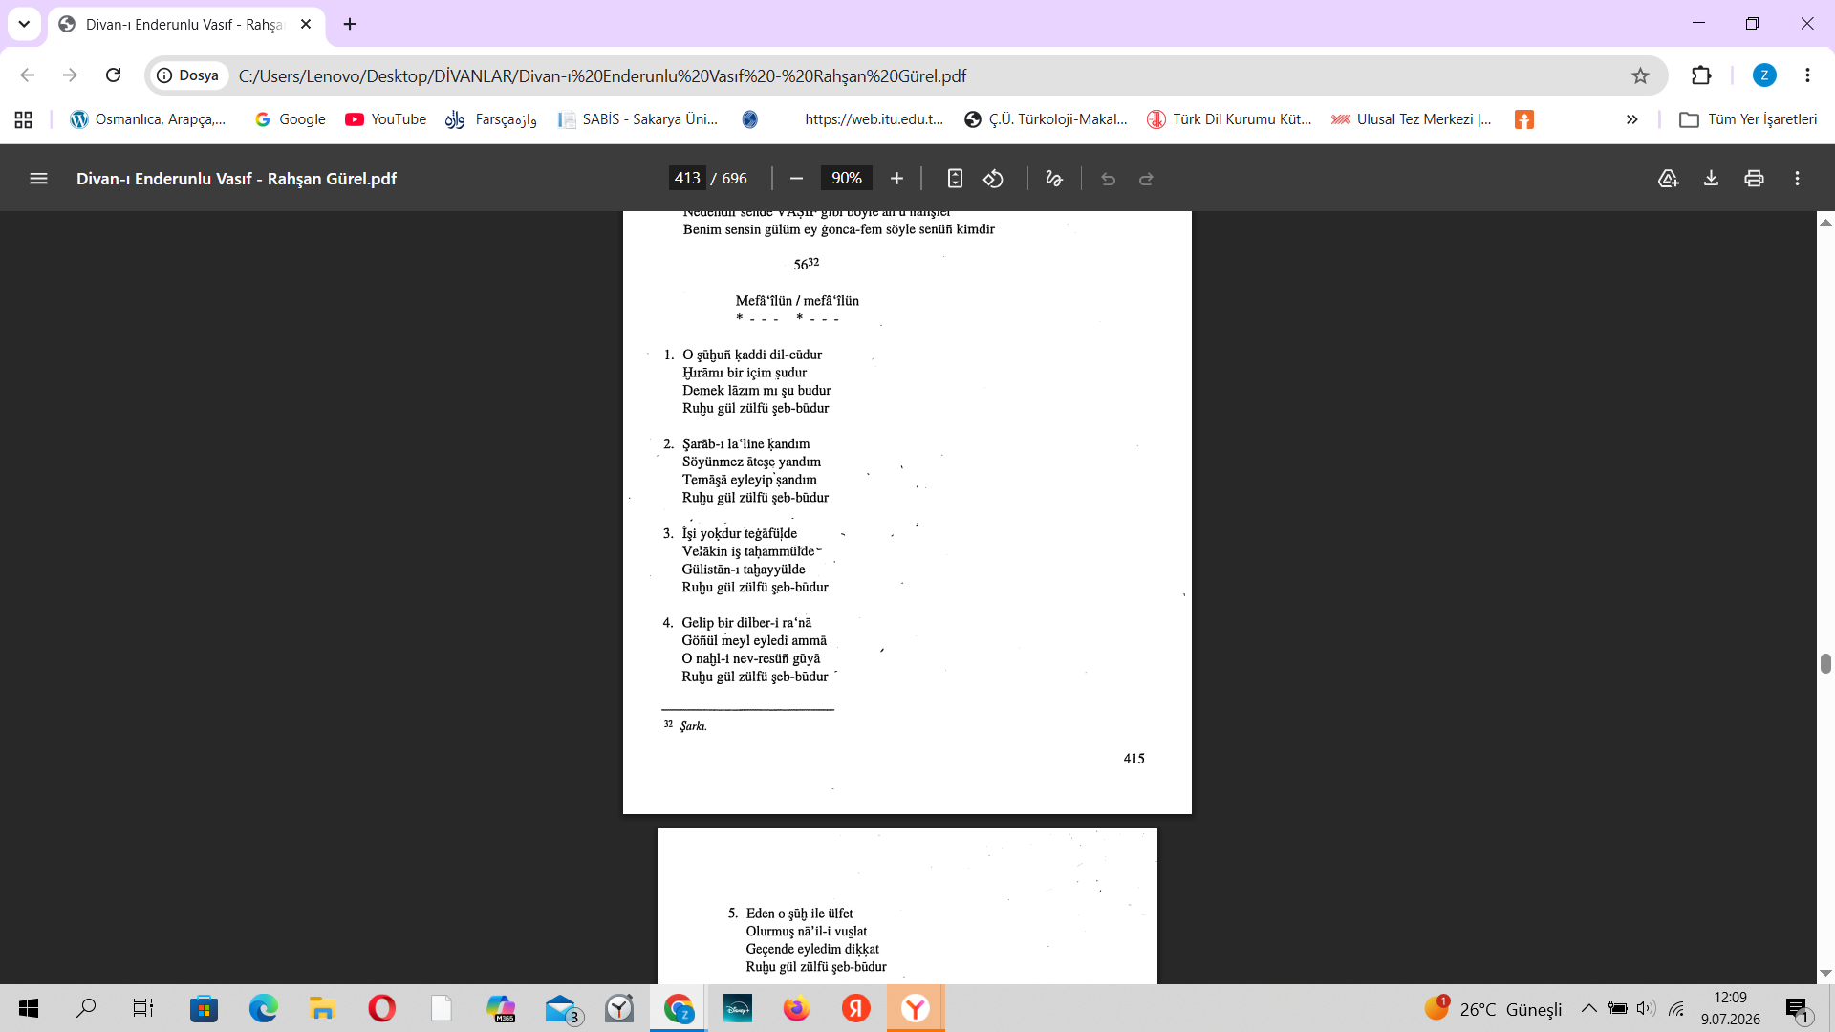
Task: Open the PDF sidebar menu icon
Action: coord(38,179)
